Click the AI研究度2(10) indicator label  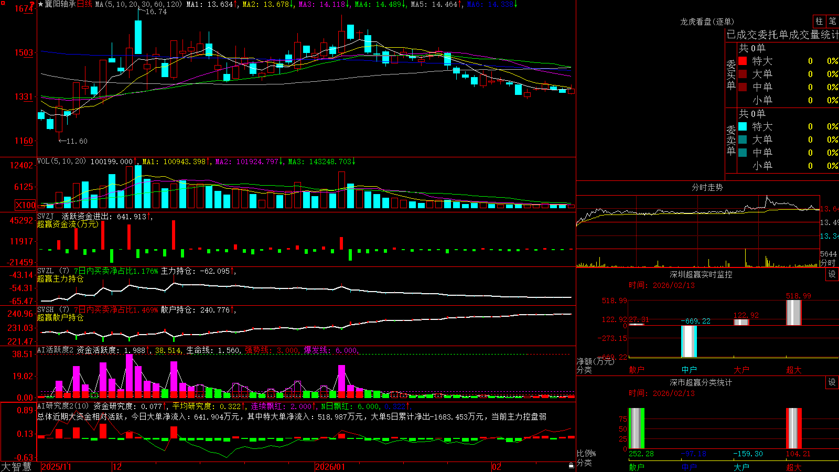63,406
